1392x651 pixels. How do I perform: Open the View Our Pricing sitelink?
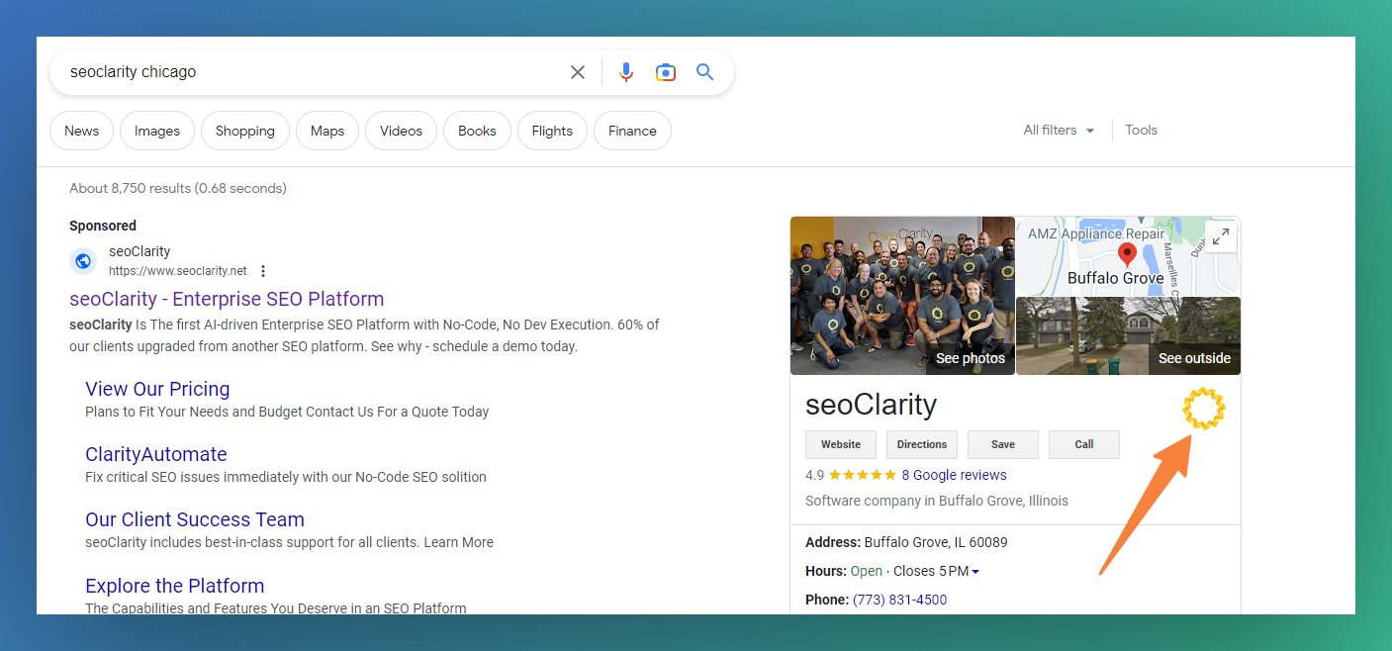pos(157,389)
